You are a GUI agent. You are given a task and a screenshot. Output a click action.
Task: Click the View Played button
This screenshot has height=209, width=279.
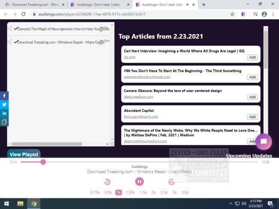24,154
